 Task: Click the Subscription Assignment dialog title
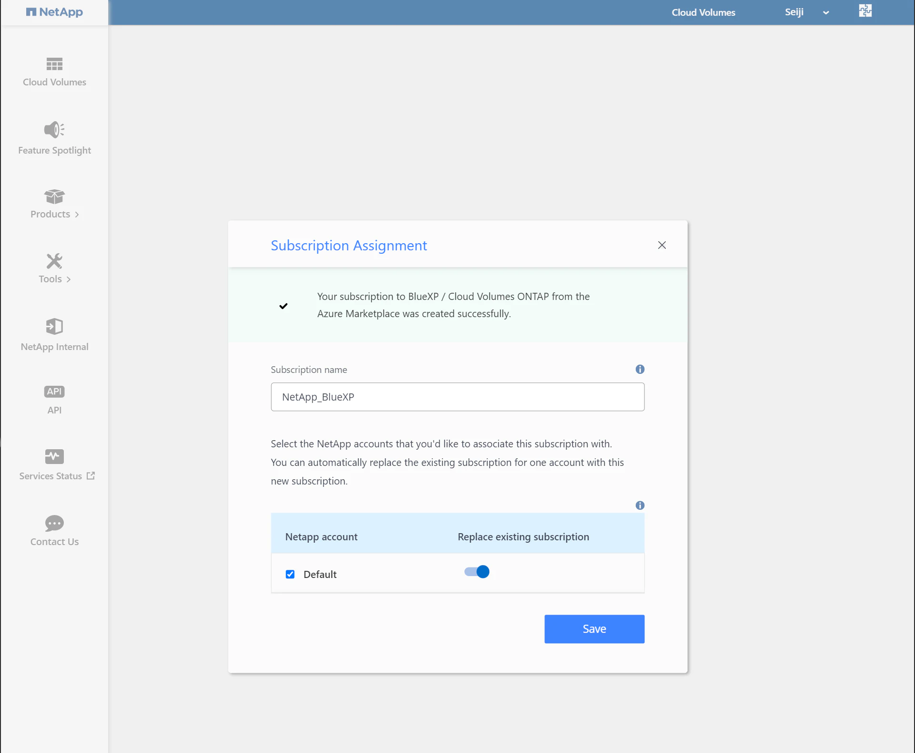click(349, 245)
